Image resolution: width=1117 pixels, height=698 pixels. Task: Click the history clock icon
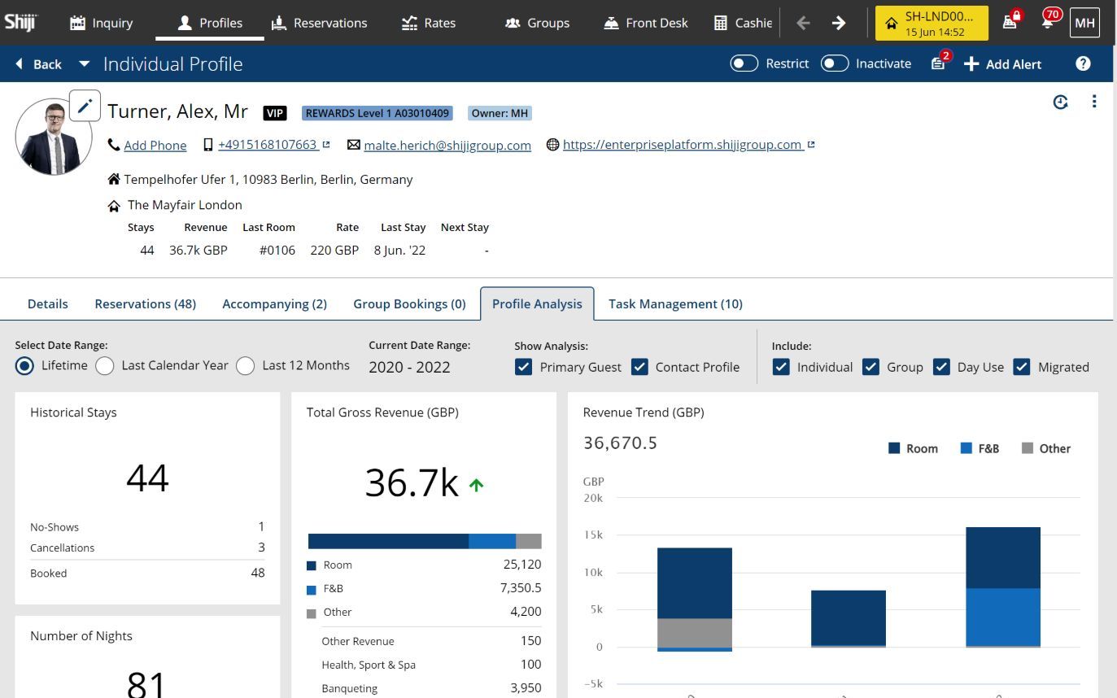coord(1060,102)
